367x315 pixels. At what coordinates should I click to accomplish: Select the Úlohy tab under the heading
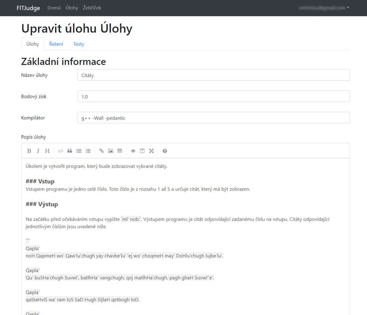click(x=32, y=44)
